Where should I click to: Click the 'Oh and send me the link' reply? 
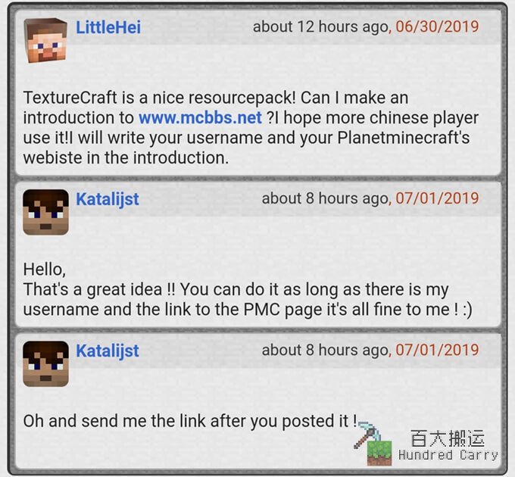click(x=190, y=421)
